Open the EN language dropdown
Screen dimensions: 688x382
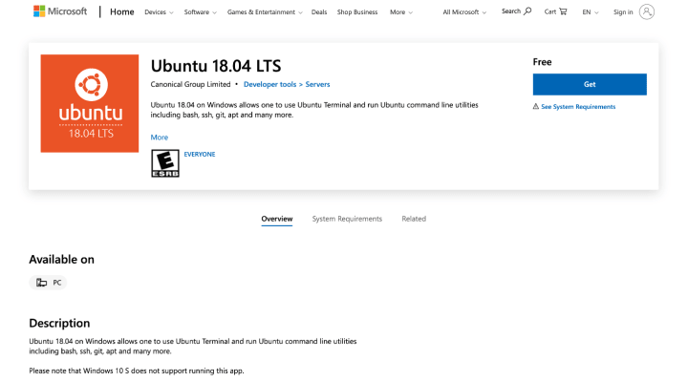pyautogui.click(x=591, y=12)
